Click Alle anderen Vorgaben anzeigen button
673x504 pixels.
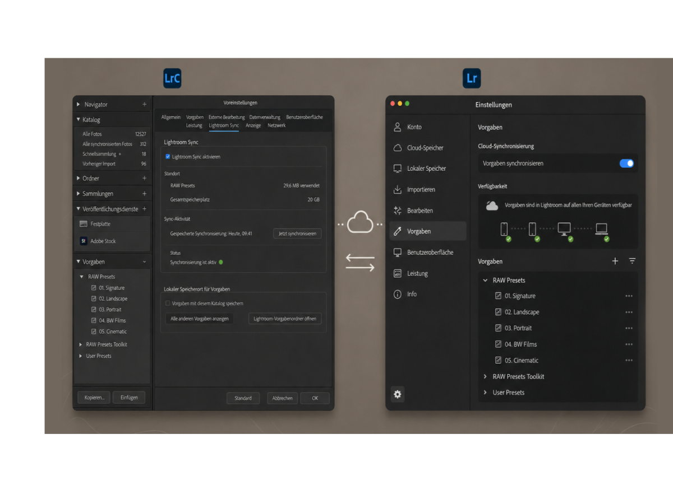[199, 319]
